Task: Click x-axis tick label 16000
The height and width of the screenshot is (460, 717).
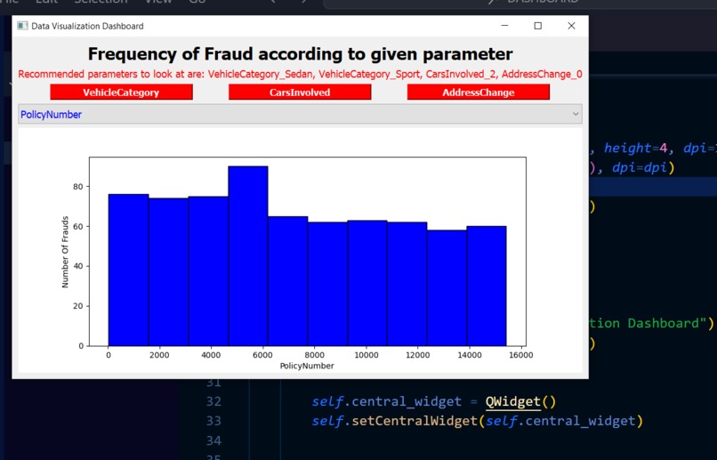Action: tap(520, 355)
